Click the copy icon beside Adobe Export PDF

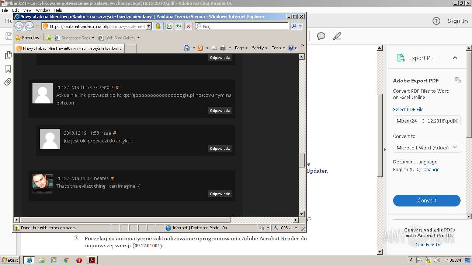(458, 80)
